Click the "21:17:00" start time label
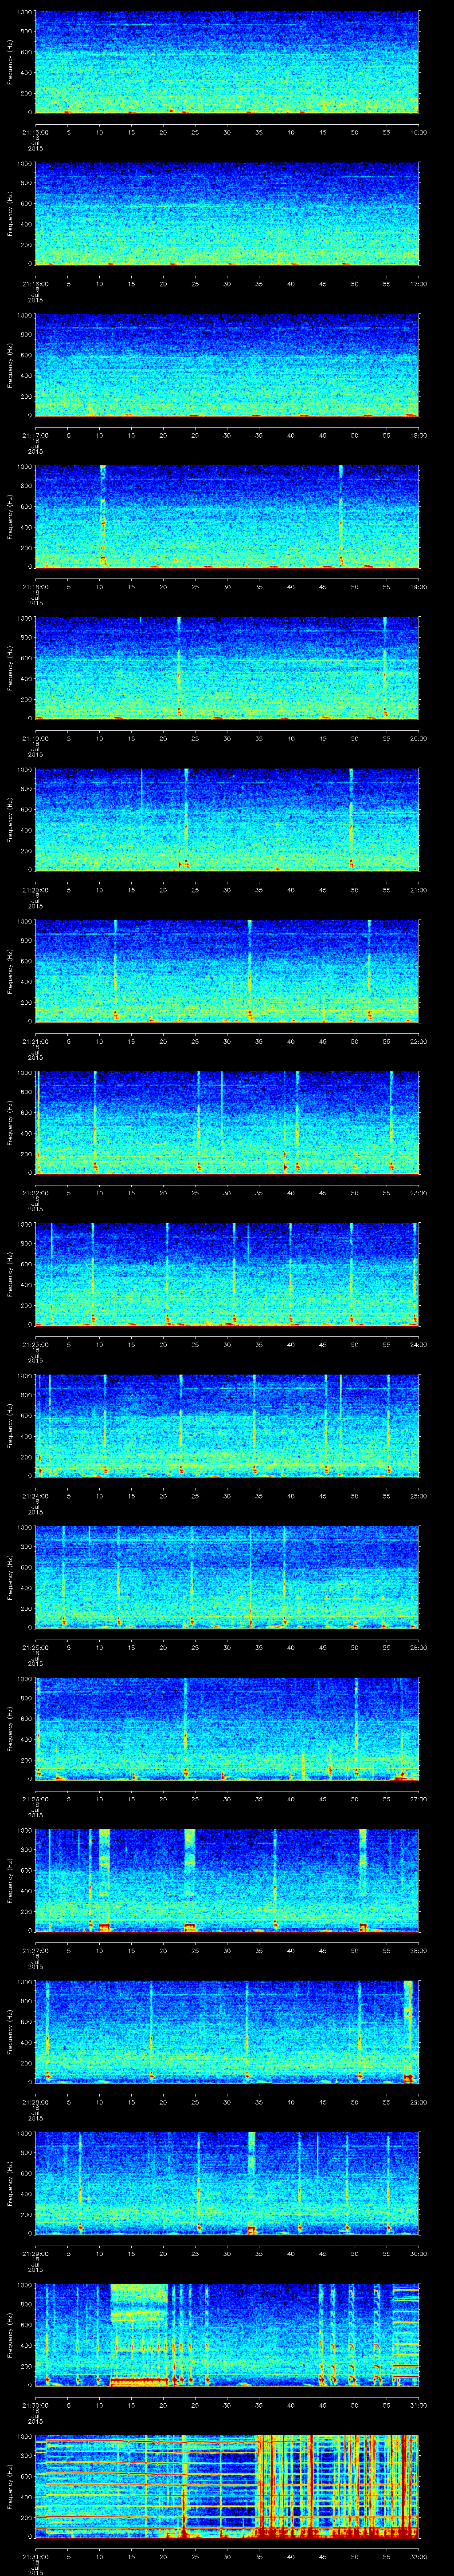The image size is (454, 2576). pos(35,435)
